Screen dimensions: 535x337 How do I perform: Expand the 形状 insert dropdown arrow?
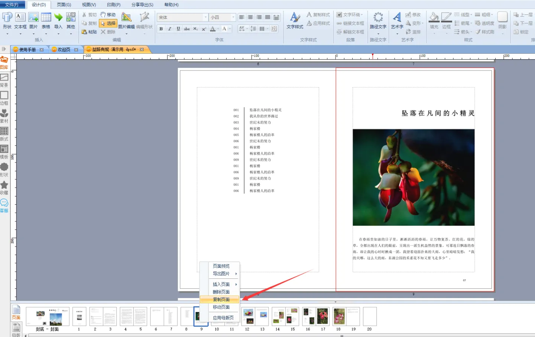(7, 34)
